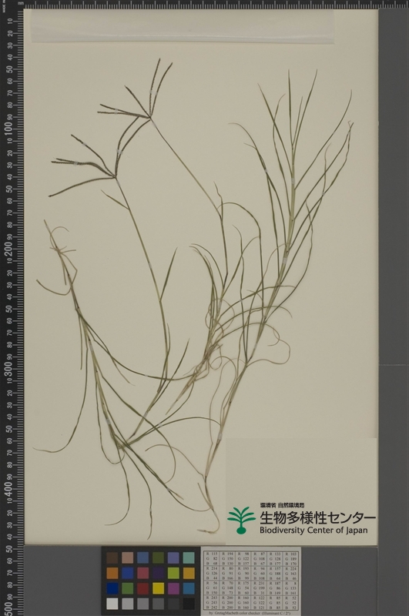Screen dimensions: 409x616
Task: Click the 100 mark on the ruler
Action: tap(8, 129)
